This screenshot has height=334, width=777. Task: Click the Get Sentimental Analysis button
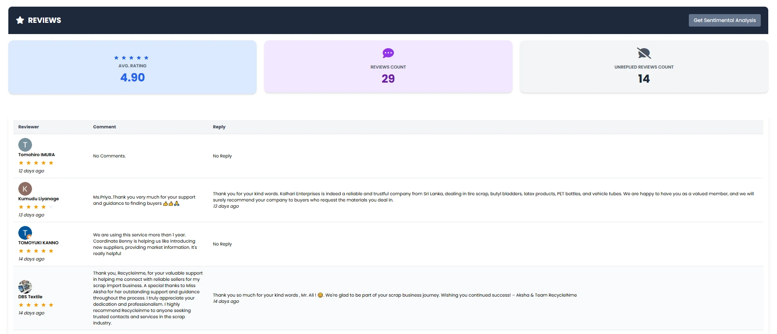click(724, 20)
